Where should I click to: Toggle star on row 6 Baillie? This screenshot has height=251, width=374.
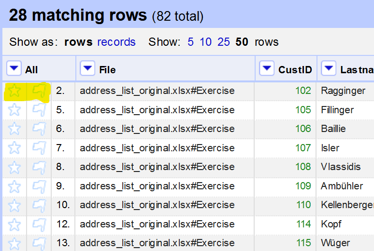[x=14, y=129]
